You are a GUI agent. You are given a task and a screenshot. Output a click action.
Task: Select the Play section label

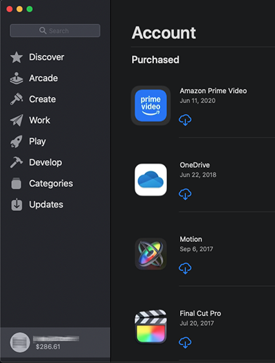coord(37,141)
